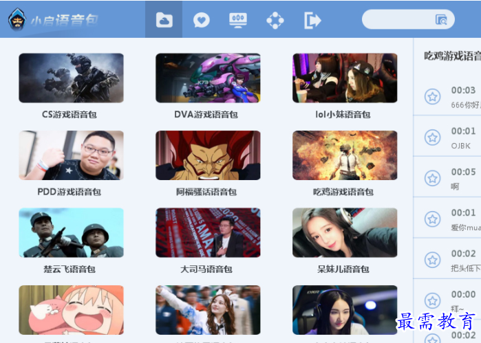Play the OJBK voice clip text

(461, 146)
